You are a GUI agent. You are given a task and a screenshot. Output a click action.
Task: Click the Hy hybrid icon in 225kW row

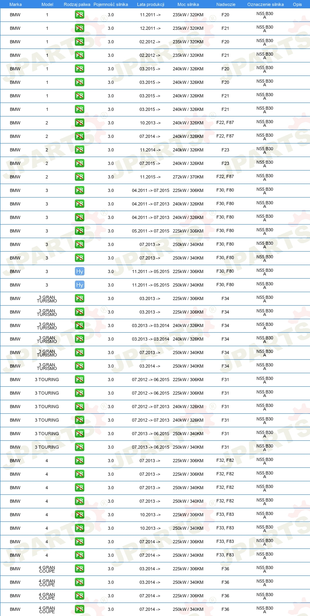(79, 271)
